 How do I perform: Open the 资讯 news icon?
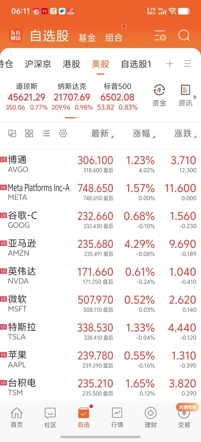tap(185, 96)
